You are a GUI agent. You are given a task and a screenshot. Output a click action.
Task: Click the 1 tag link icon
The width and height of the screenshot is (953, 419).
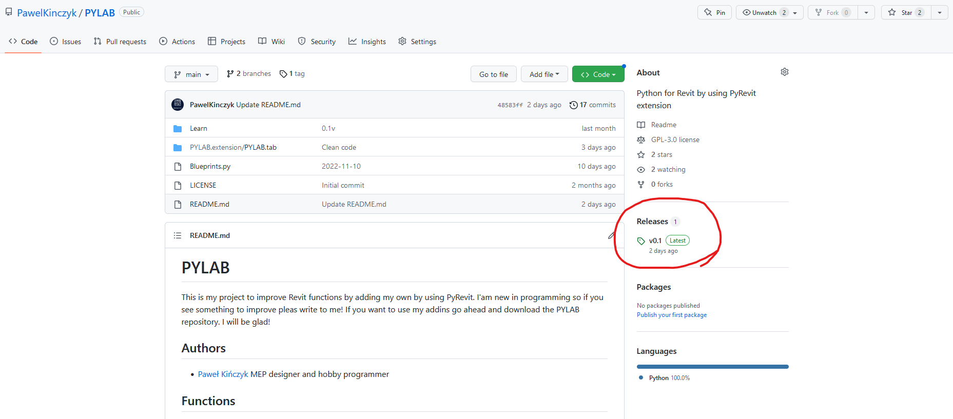tap(283, 74)
